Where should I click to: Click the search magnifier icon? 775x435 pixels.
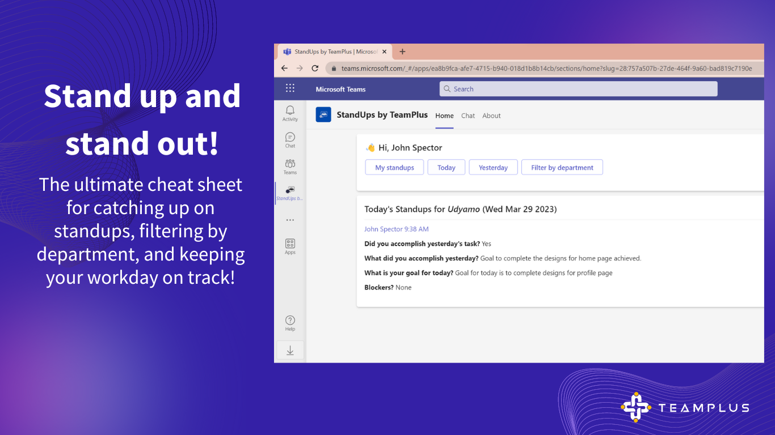pos(447,89)
